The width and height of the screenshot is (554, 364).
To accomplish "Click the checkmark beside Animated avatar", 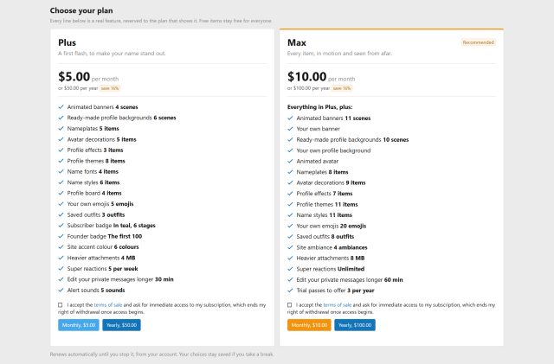I will pos(290,162).
